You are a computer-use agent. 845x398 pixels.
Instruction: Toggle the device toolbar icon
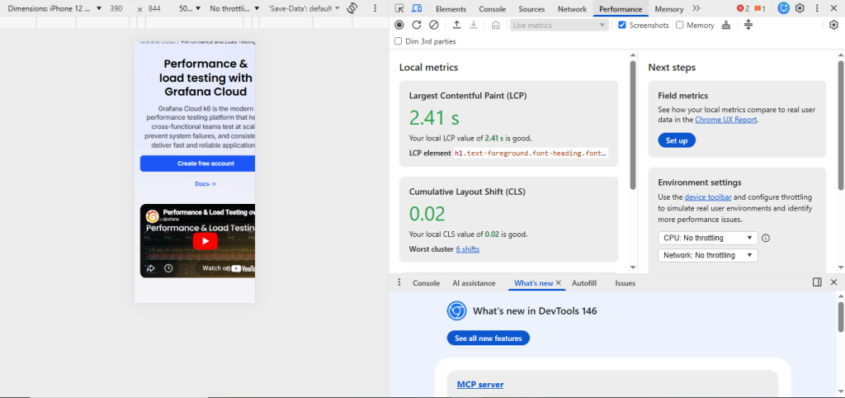[417, 8]
